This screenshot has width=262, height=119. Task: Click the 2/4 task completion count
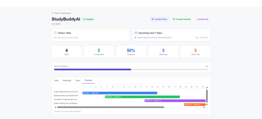tap(207, 66)
